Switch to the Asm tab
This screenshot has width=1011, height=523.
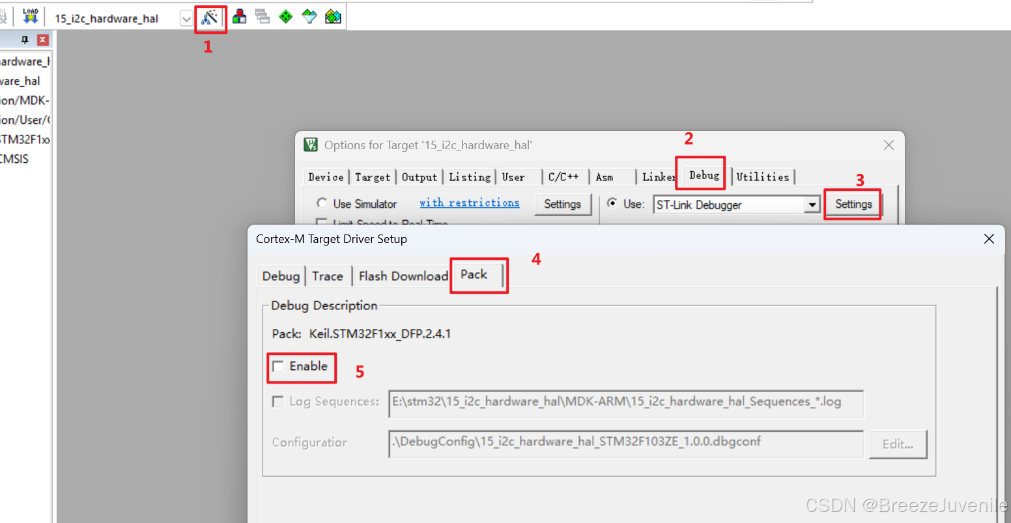tap(605, 177)
